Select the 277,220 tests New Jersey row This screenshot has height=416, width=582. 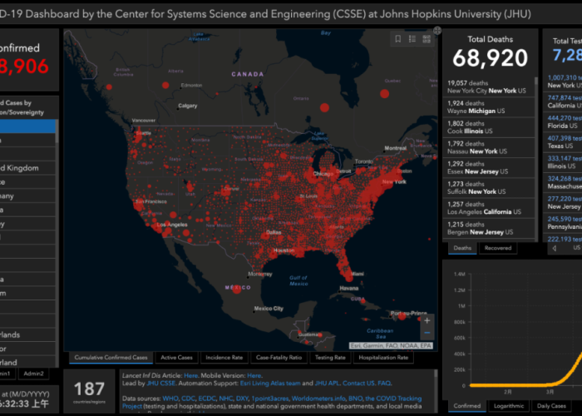[563, 202]
